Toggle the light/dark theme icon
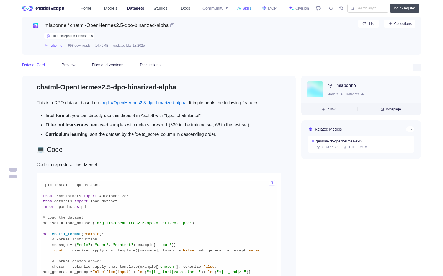443x276 pixels. click(x=331, y=8)
